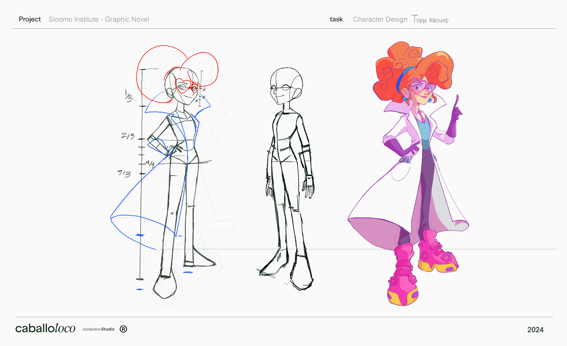Click the 'Character Design' text

click(380, 19)
